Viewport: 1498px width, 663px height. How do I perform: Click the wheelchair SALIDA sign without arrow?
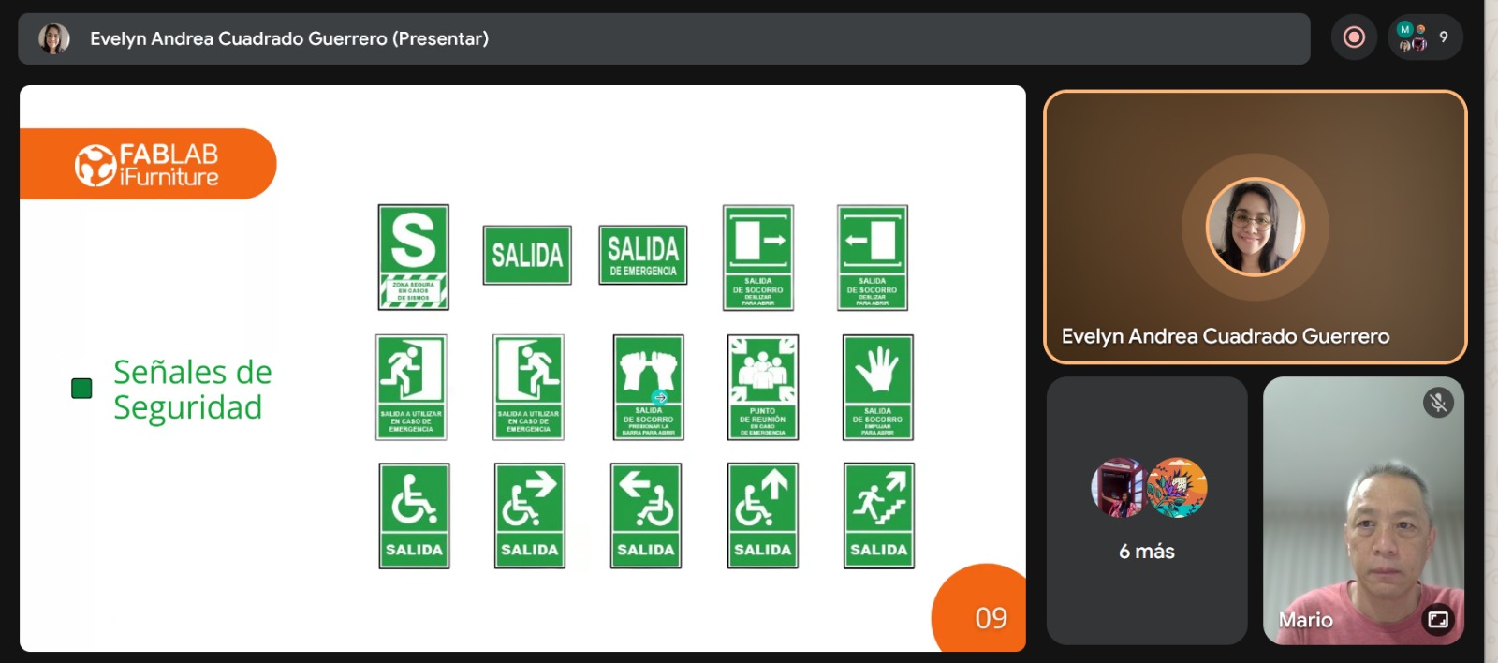tap(414, 515)
